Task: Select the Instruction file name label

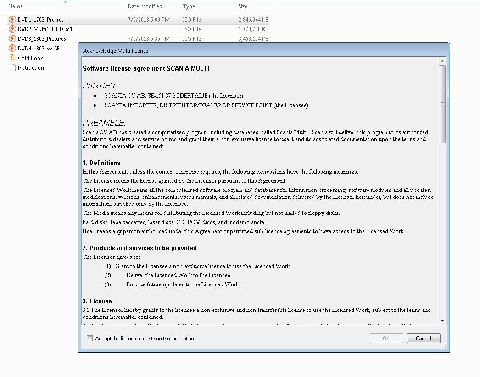Action: click(31, 67)
